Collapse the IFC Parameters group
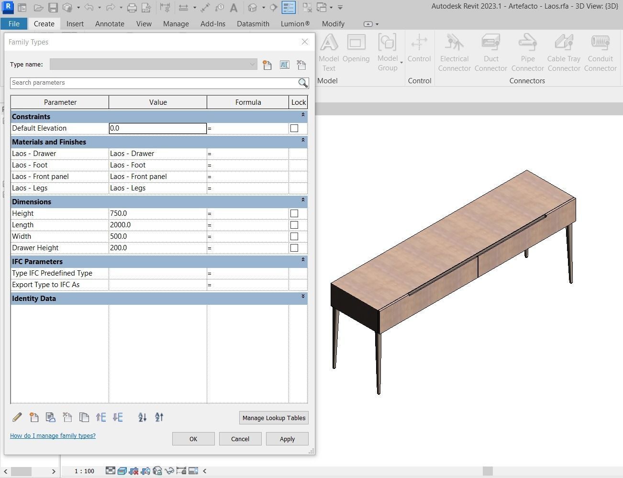The width and height of the screenshot is (623, 478). click(x=303, y=260)
